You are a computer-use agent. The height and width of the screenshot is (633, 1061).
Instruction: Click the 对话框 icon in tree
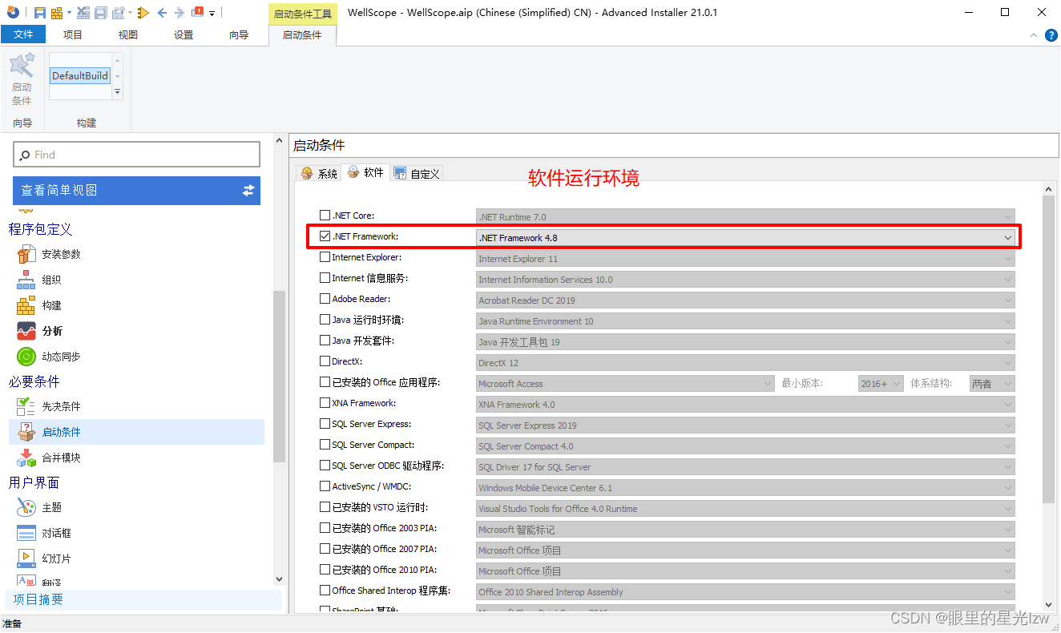click(x=26, y=533)
